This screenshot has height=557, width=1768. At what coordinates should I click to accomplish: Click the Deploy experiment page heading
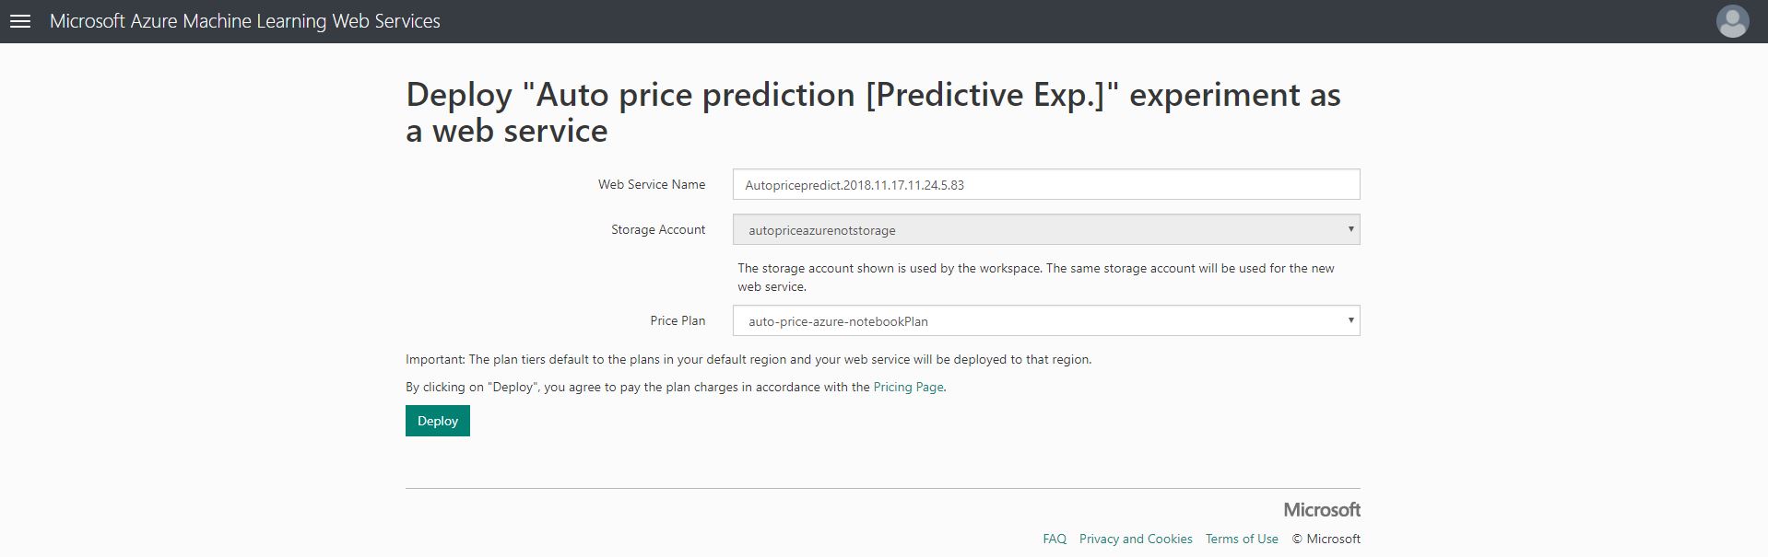(x=872, y=112)
